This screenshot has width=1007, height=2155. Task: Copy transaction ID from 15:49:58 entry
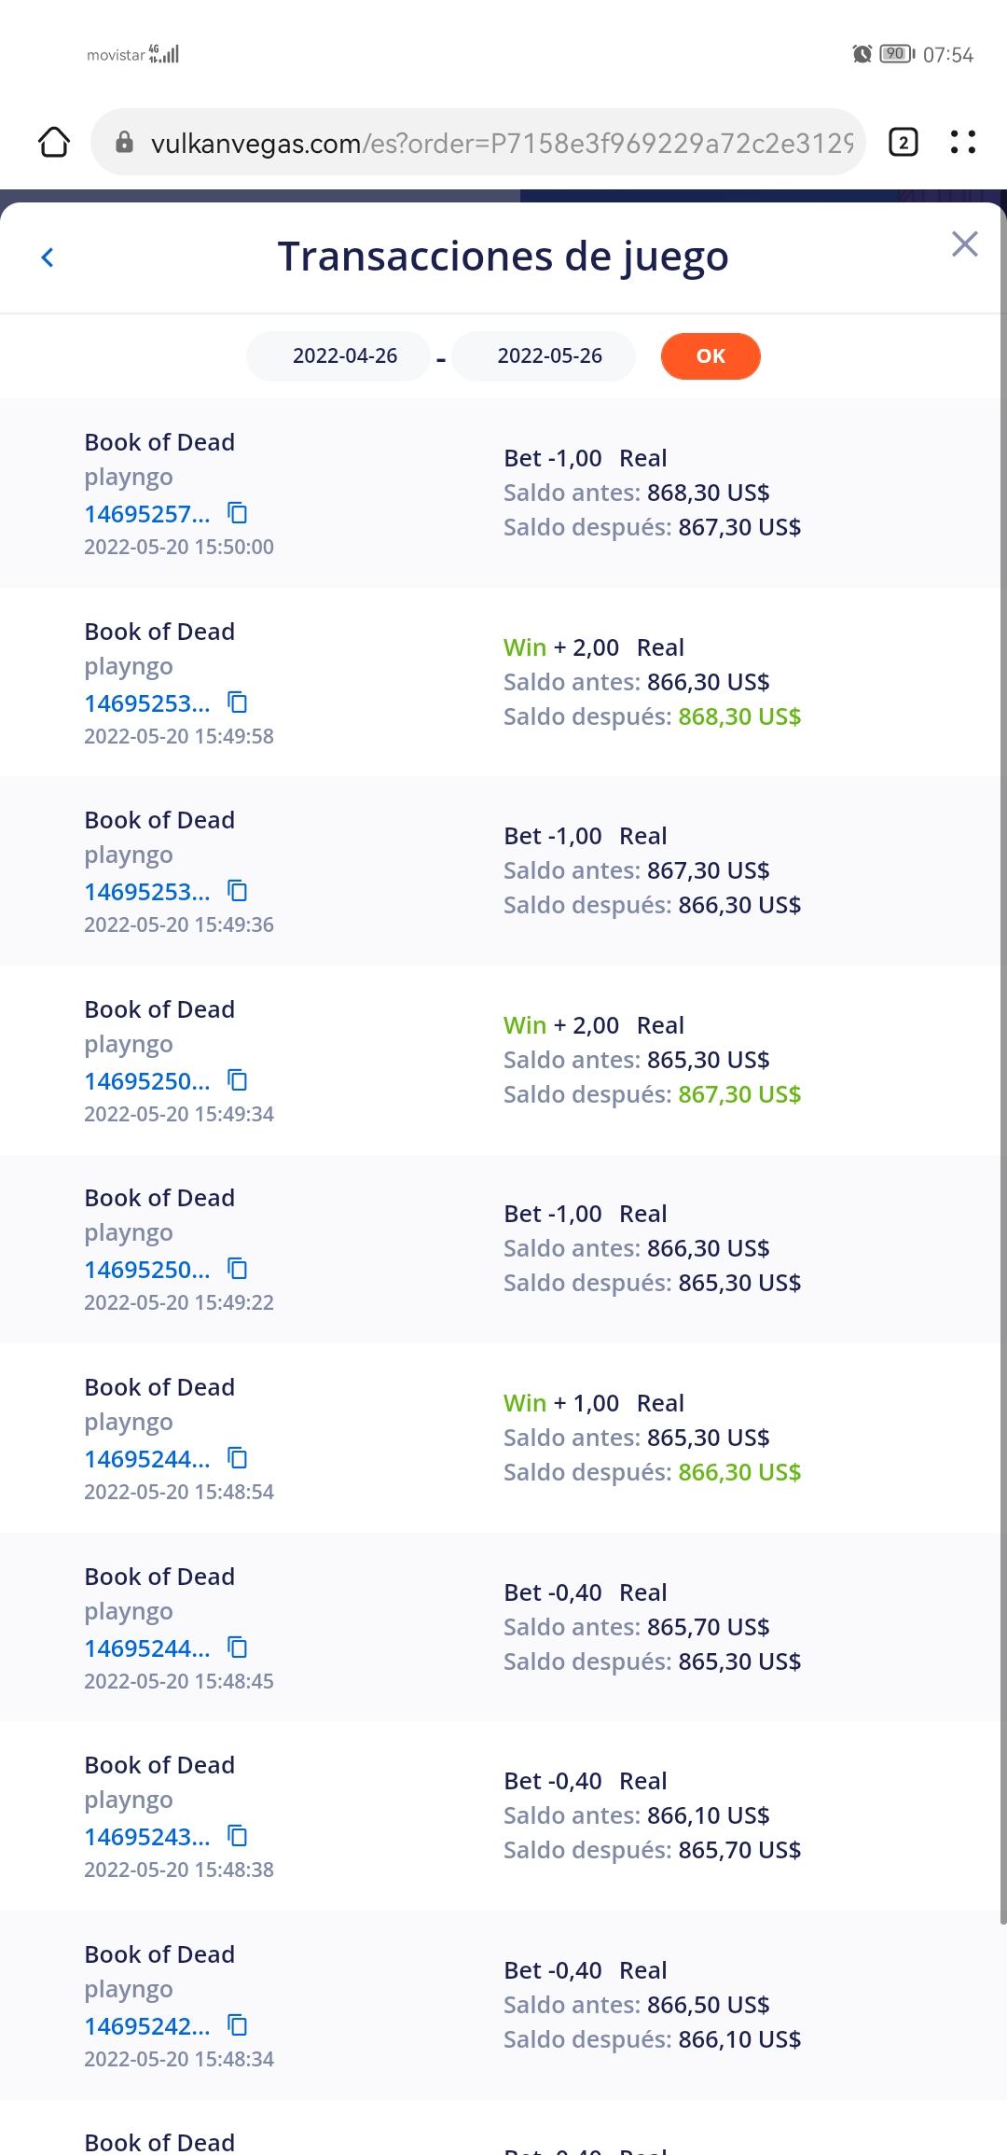238,702
